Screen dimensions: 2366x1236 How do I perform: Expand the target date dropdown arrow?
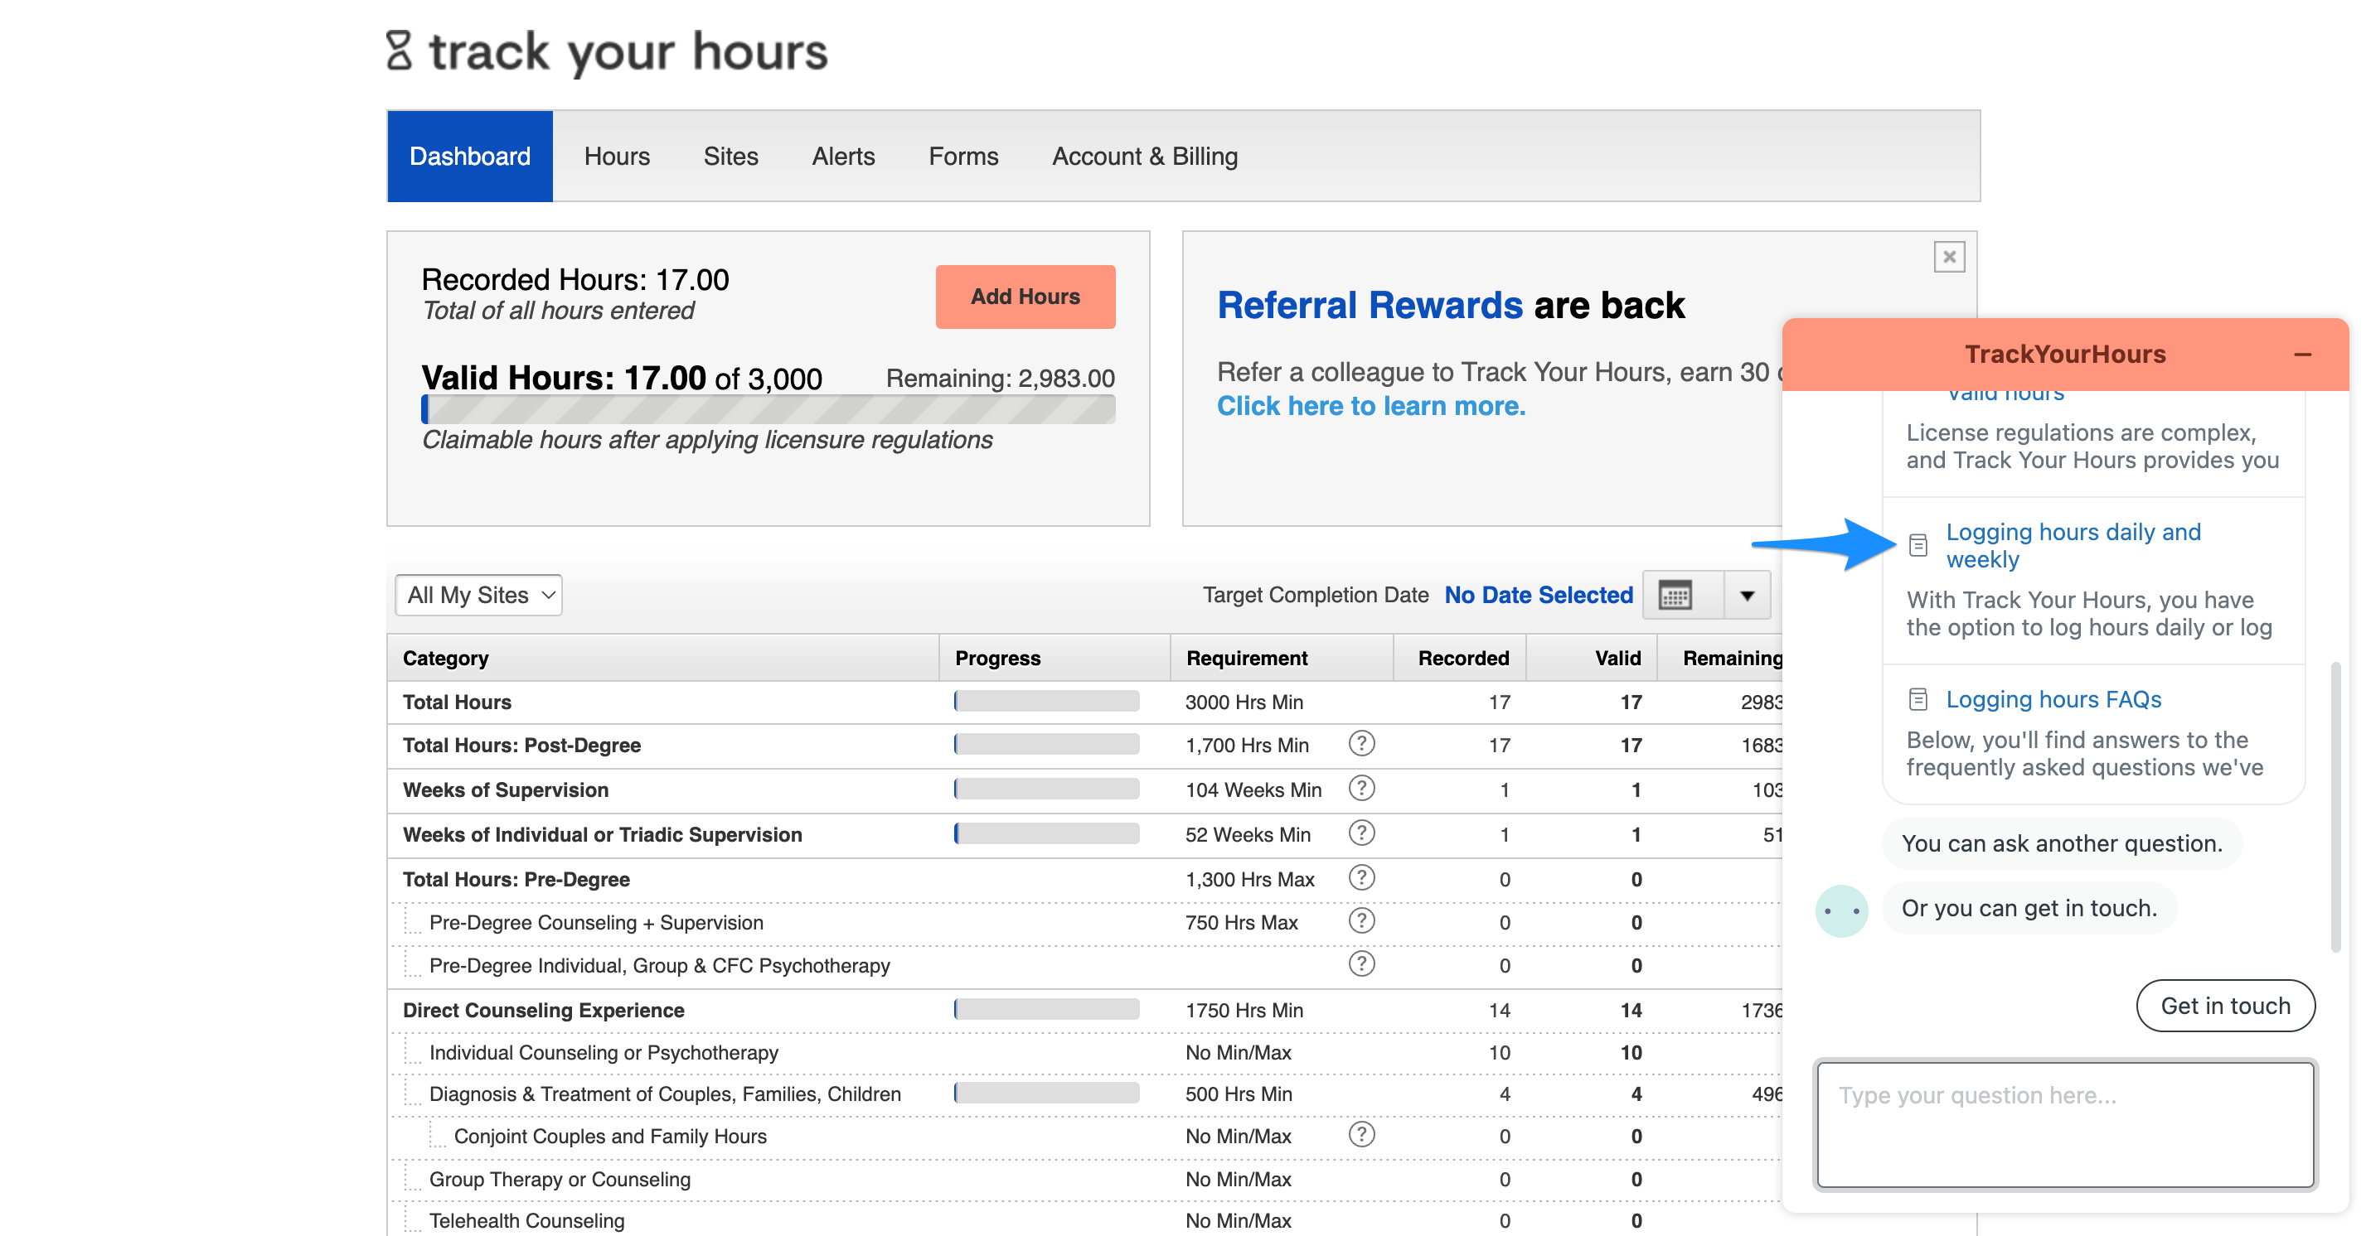(1747, 596)
